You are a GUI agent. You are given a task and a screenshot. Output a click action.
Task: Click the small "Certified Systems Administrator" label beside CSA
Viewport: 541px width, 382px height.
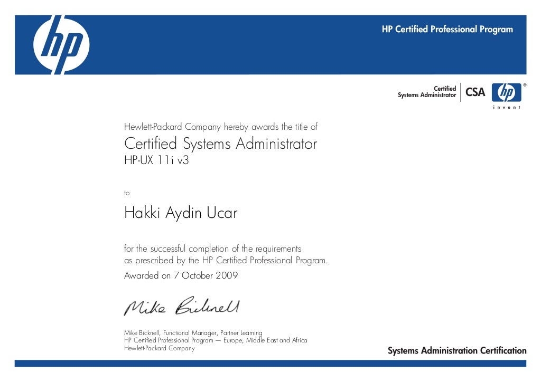[427, 92]
